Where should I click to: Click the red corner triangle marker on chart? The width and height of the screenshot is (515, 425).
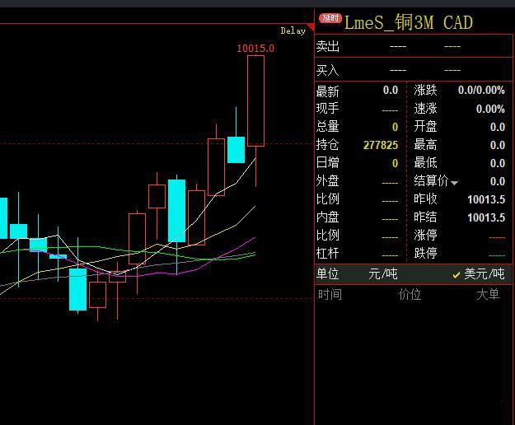tap(311, 27)
